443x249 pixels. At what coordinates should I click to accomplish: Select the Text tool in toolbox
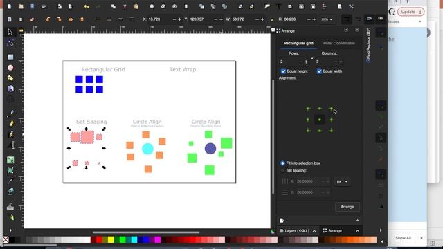tap(11, 145)
